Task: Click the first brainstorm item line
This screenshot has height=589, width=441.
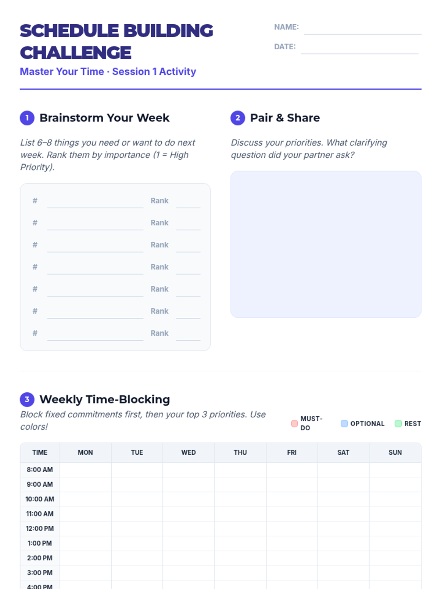Action: [x=95, y=202]
